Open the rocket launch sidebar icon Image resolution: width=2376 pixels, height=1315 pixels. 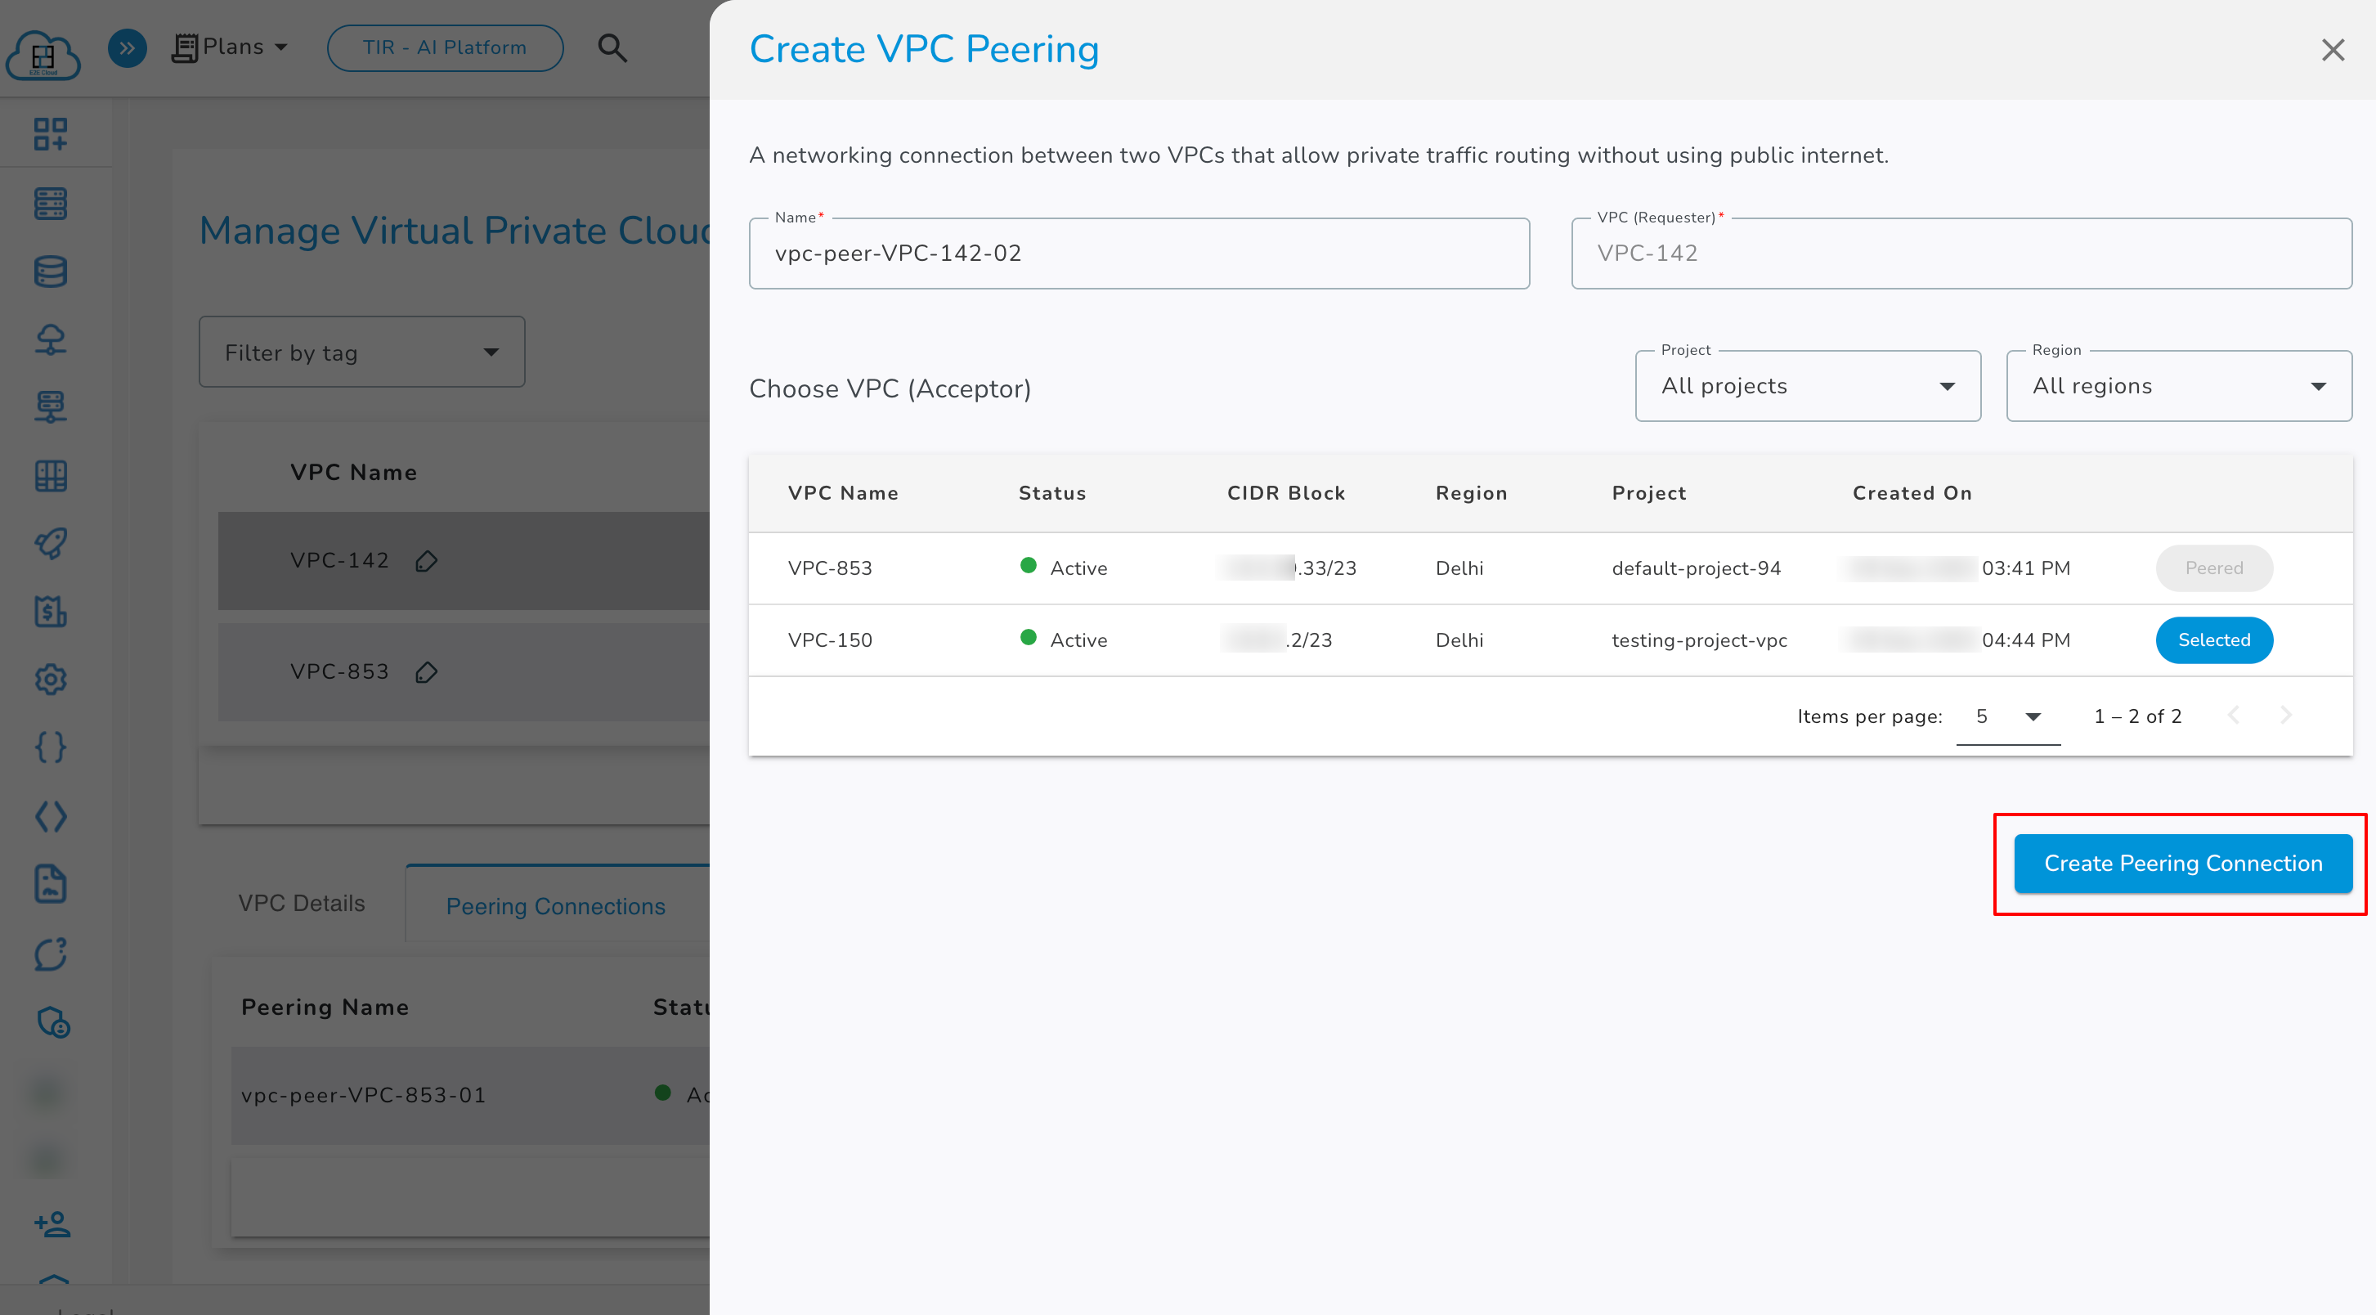51,544
